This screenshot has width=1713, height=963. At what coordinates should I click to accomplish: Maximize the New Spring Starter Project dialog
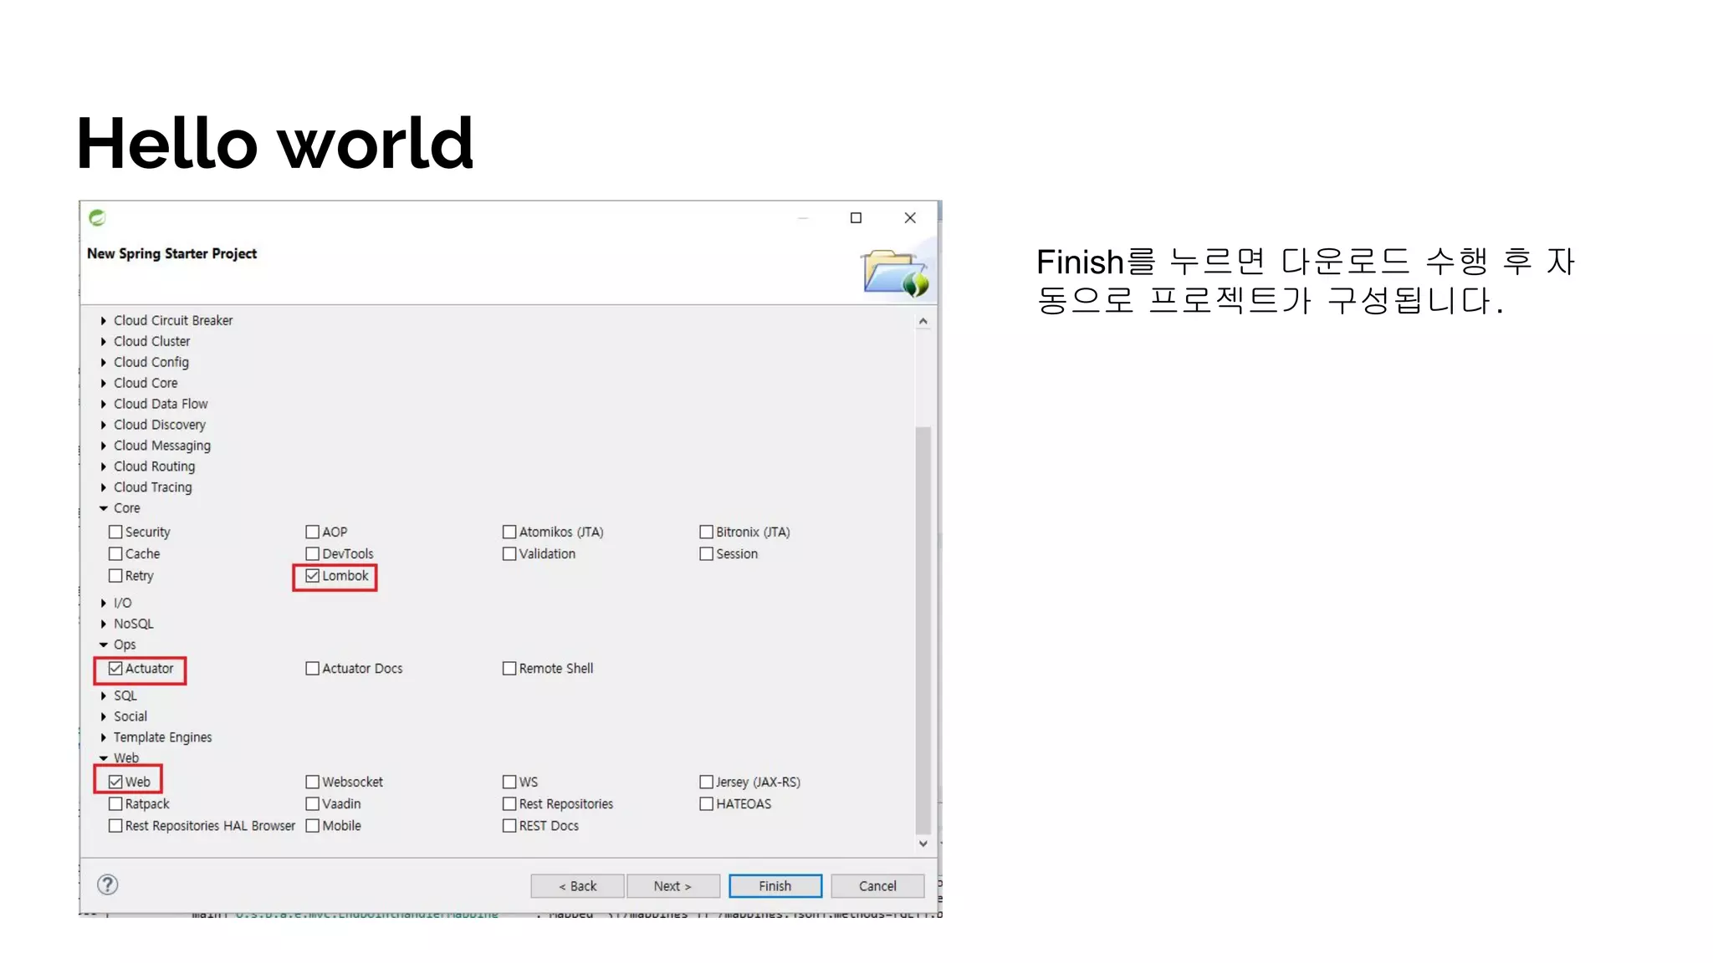point(856,218)
